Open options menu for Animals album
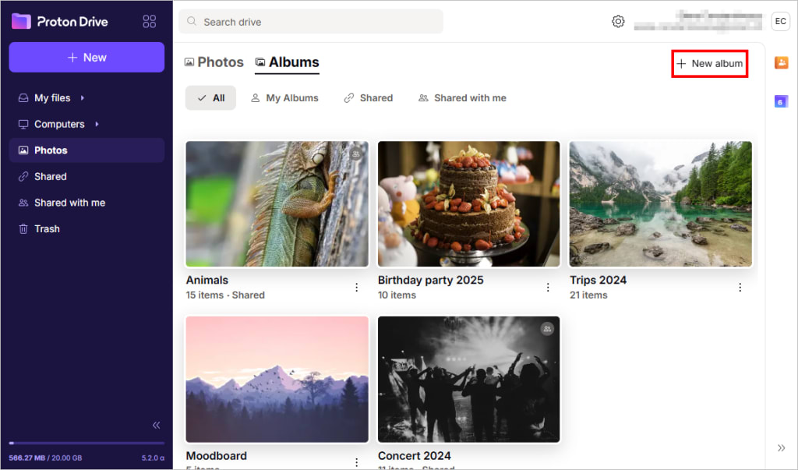Viewport: 798px width, 470px height. (x=356, y=288)
